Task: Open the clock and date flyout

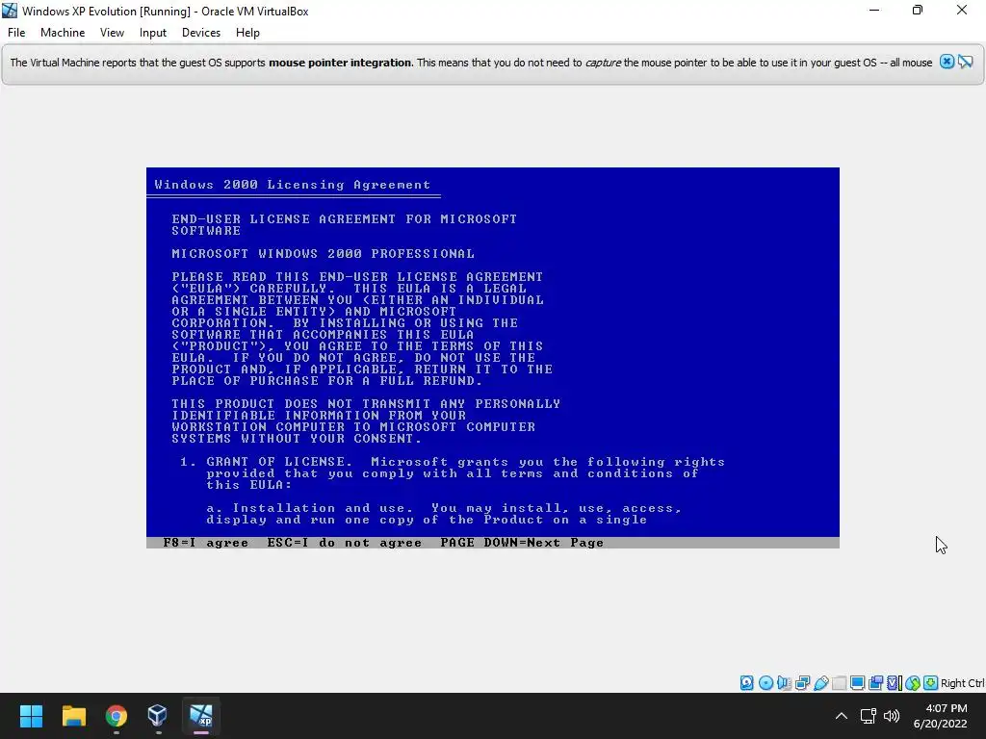Action: tap(941, 716)
